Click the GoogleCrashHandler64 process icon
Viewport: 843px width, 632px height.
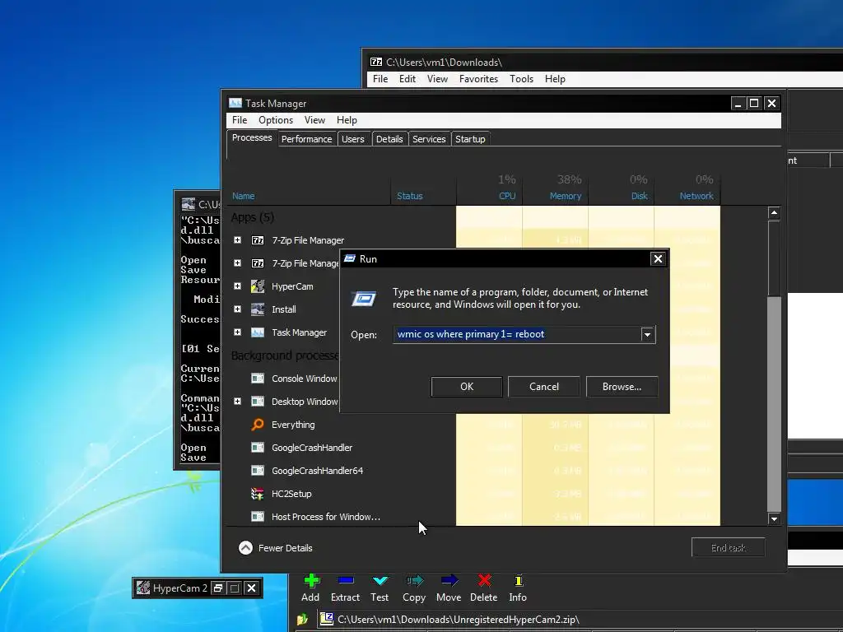click(258, 471)
